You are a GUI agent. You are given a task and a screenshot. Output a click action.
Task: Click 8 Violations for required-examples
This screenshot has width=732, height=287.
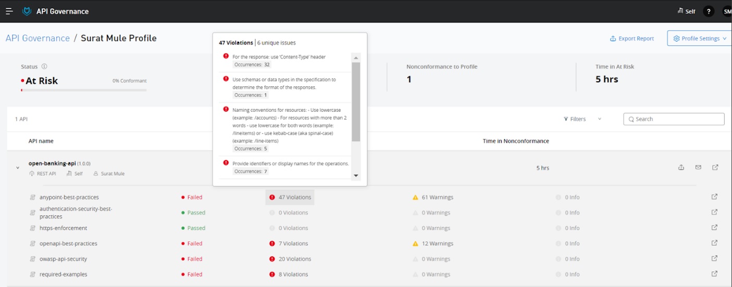(x=289, y=275)
